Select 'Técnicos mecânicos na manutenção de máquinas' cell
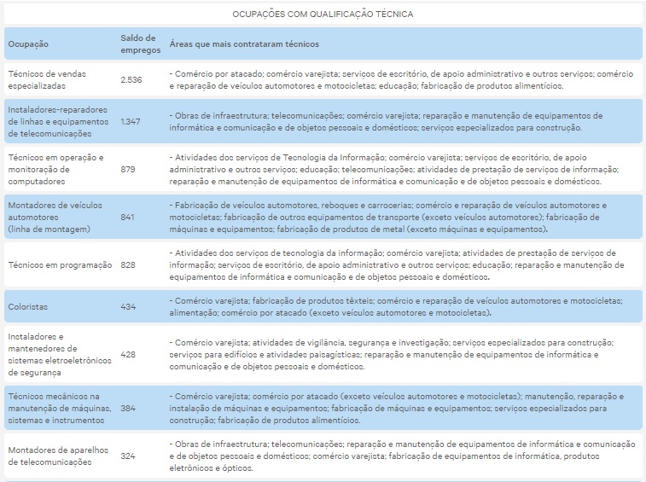Screen dimensions: 646x482 60,409
